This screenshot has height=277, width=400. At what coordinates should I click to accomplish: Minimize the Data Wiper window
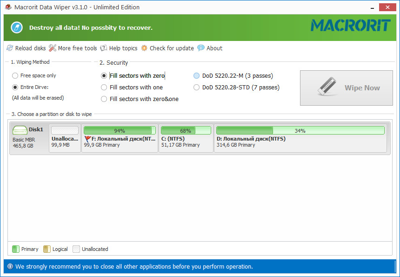(373, 7)
